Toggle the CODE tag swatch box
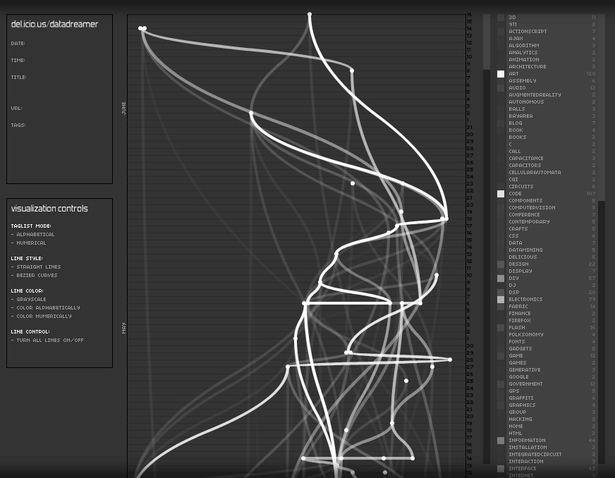The width and height of the screenshot is (615, 478). [x=501, y=194]
